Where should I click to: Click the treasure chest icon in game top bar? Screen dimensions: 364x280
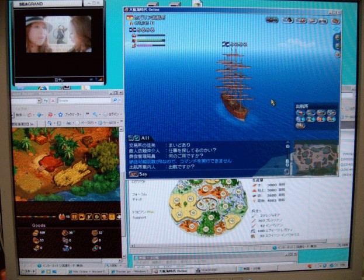pos(335,21)
